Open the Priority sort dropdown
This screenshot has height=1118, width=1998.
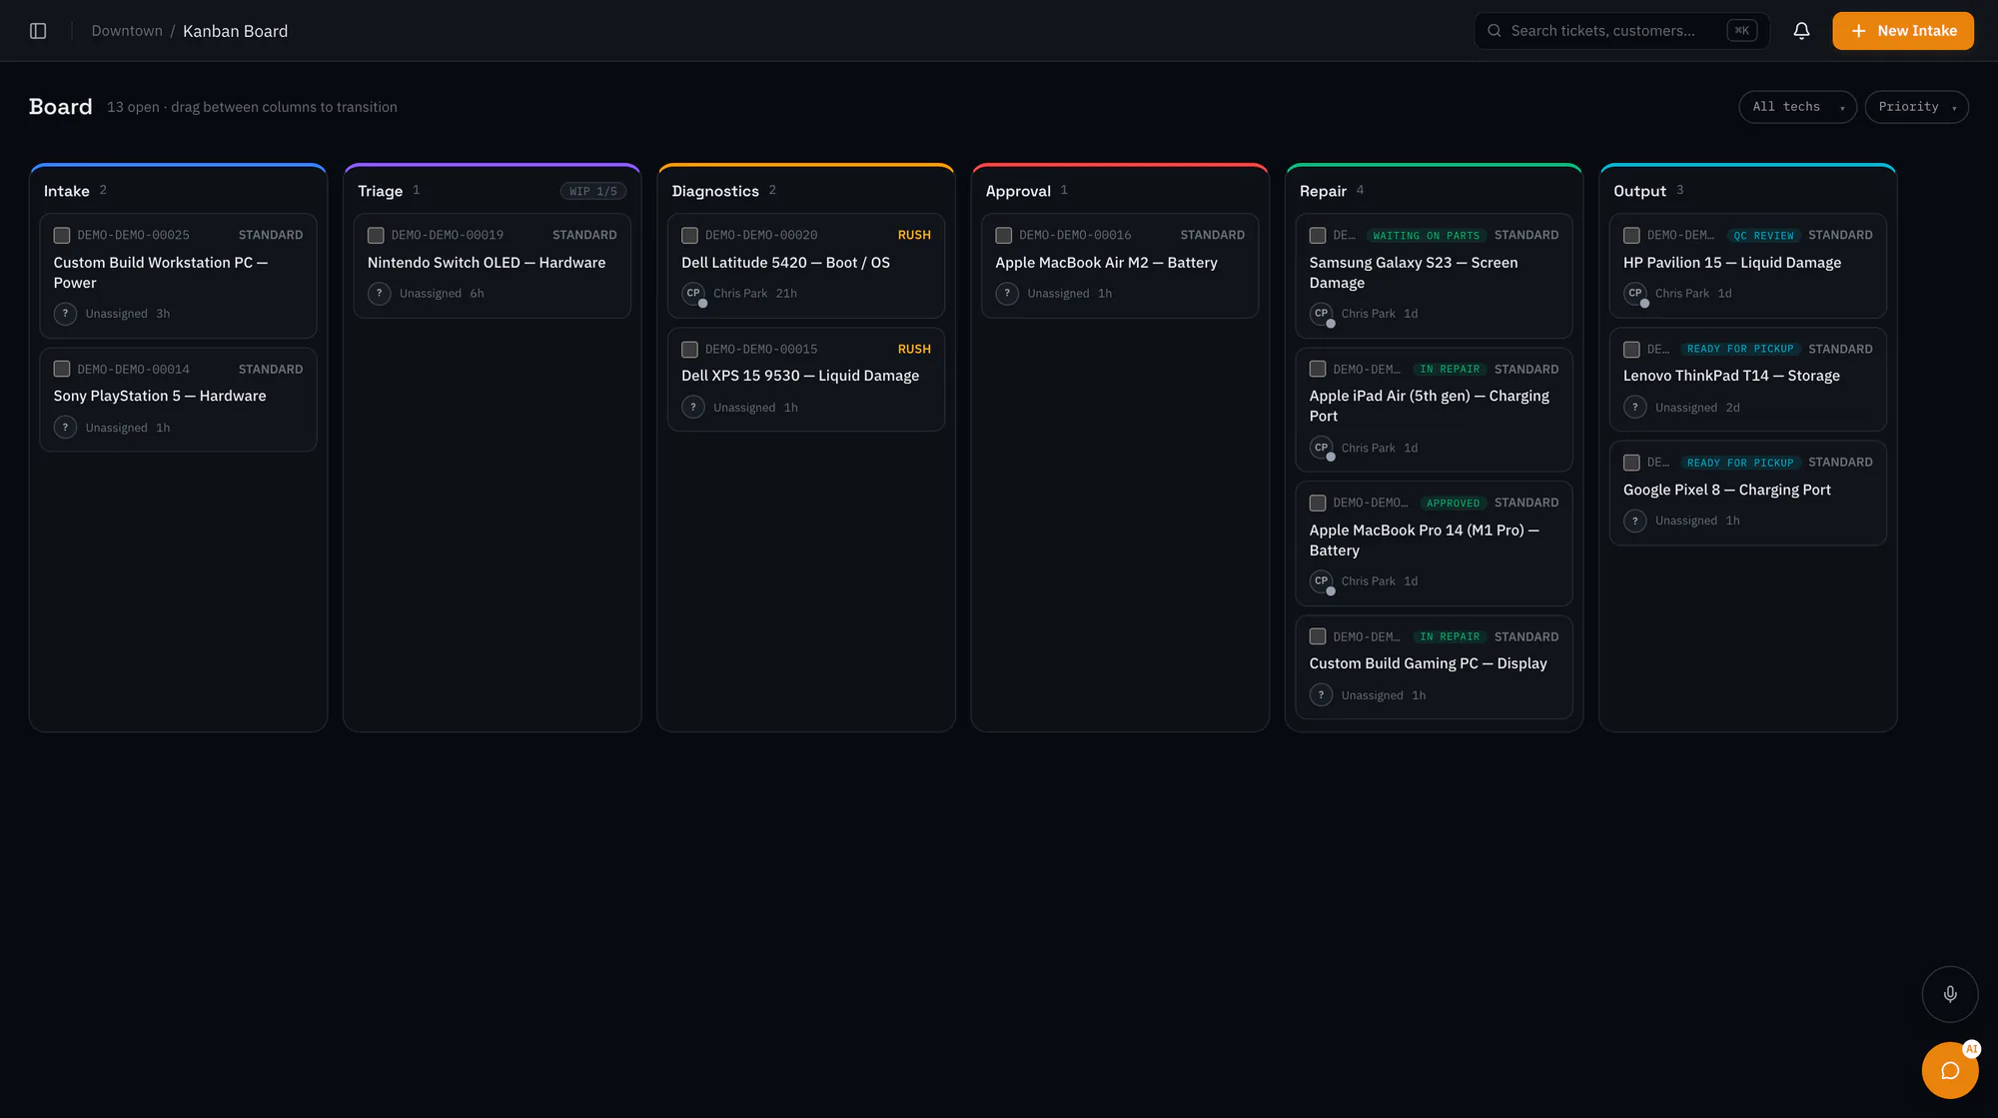pos(1916,107)
